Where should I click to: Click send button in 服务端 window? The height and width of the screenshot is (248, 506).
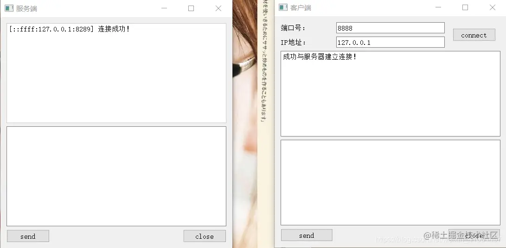pyautogui.click(x=28, y=236)
